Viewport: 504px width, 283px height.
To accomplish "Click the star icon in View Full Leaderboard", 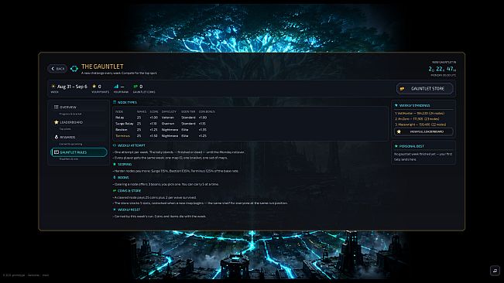I will click(x=399, y=131).
